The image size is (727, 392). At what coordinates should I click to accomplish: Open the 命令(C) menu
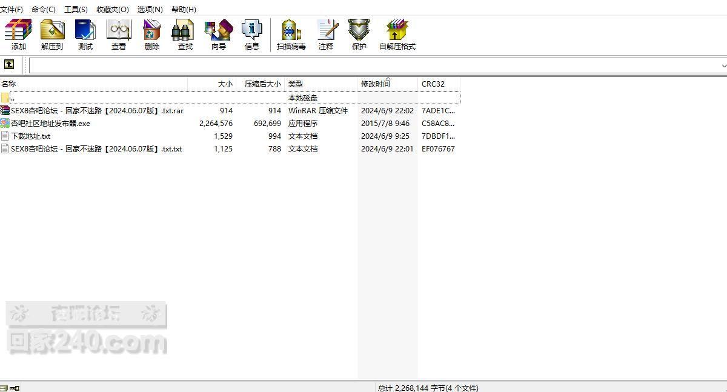coord(44,9)
